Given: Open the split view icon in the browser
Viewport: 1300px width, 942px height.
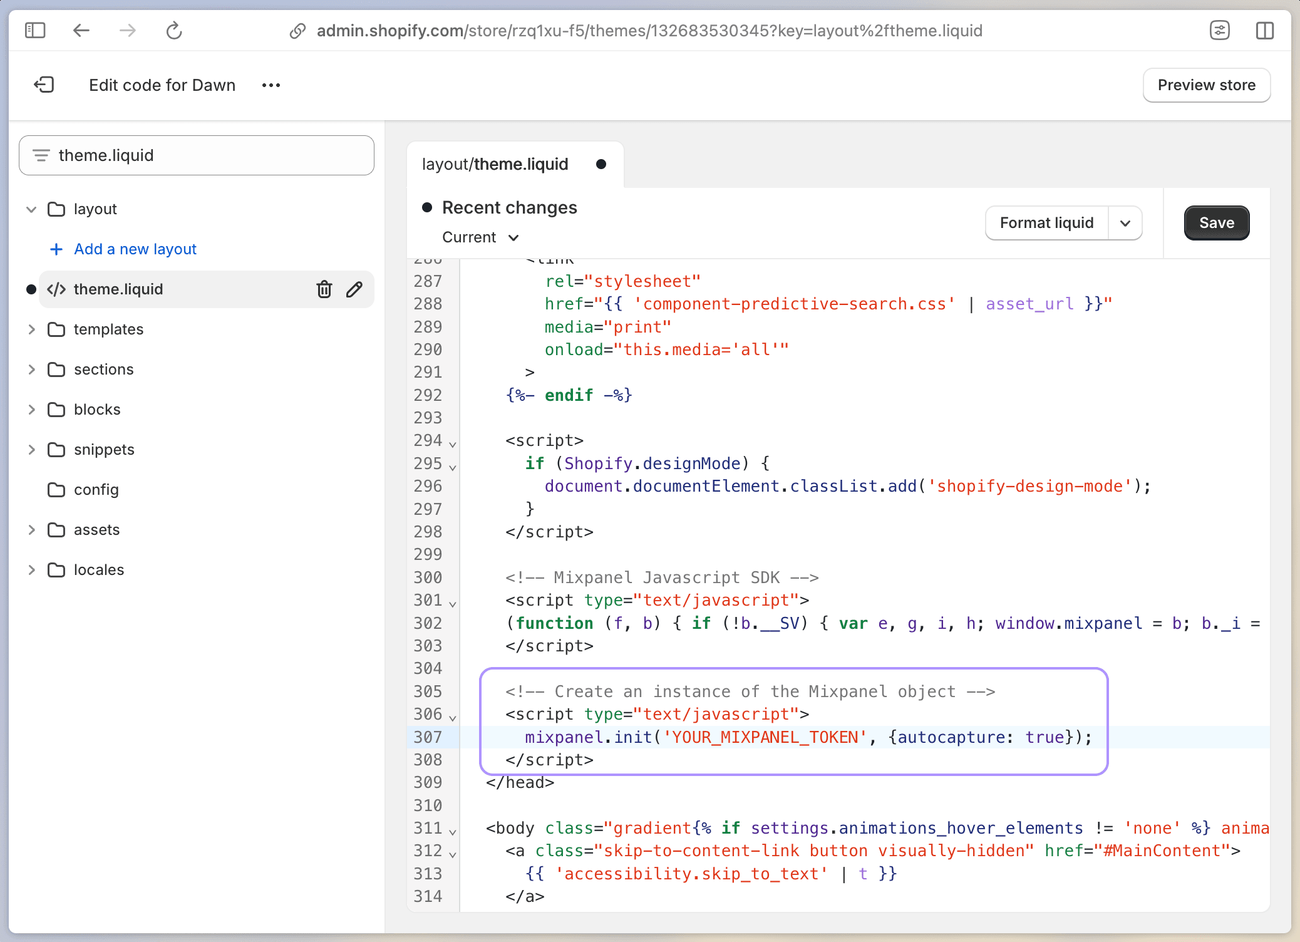Looking at the screenshot, I should point(1264,30).
